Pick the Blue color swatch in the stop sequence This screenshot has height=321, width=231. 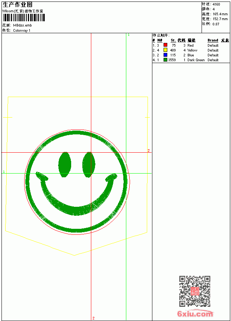point(165,55)
